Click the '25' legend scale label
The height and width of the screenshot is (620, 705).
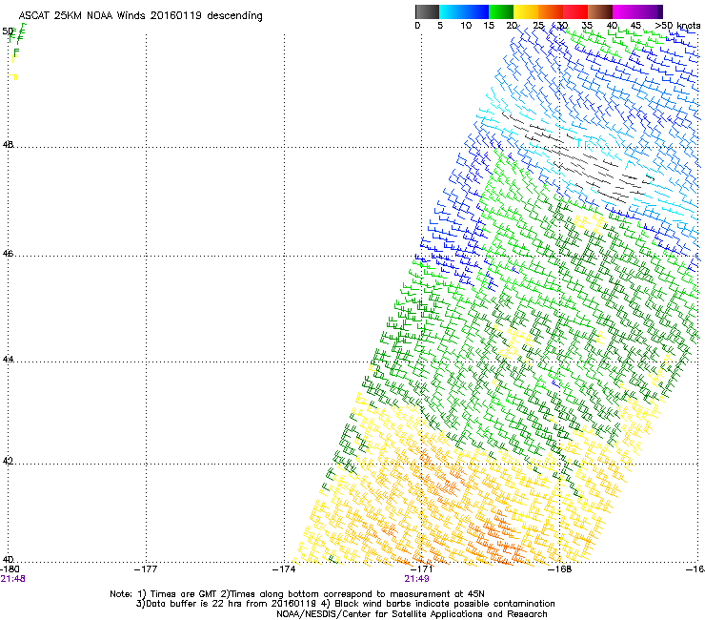click(x=538, y=26)
